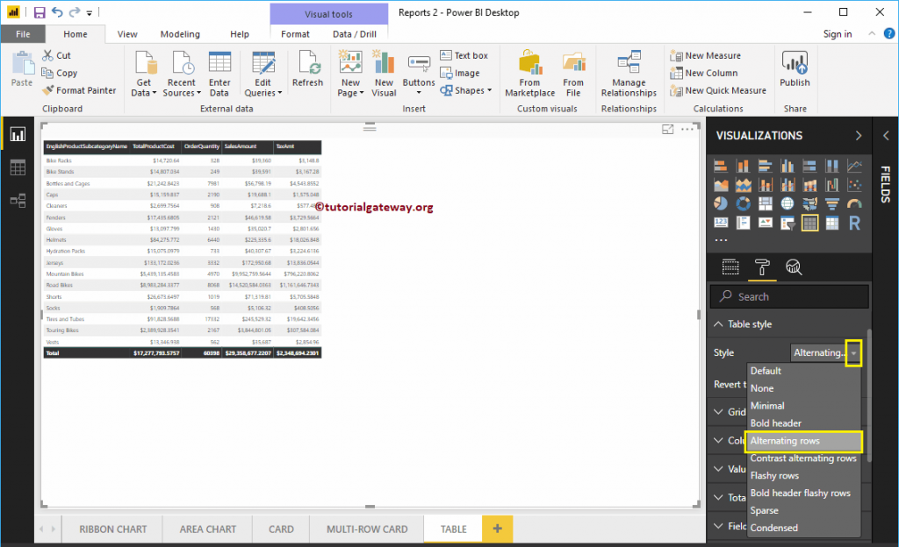Open the Analytics magnifying glass pane

click(x=793, y=268)
